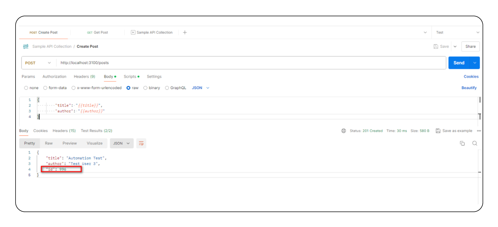The height and width of the screenshot is (227, 498).
Task: Click the network info globe icon near Status
Action: [x=344, y=131]
